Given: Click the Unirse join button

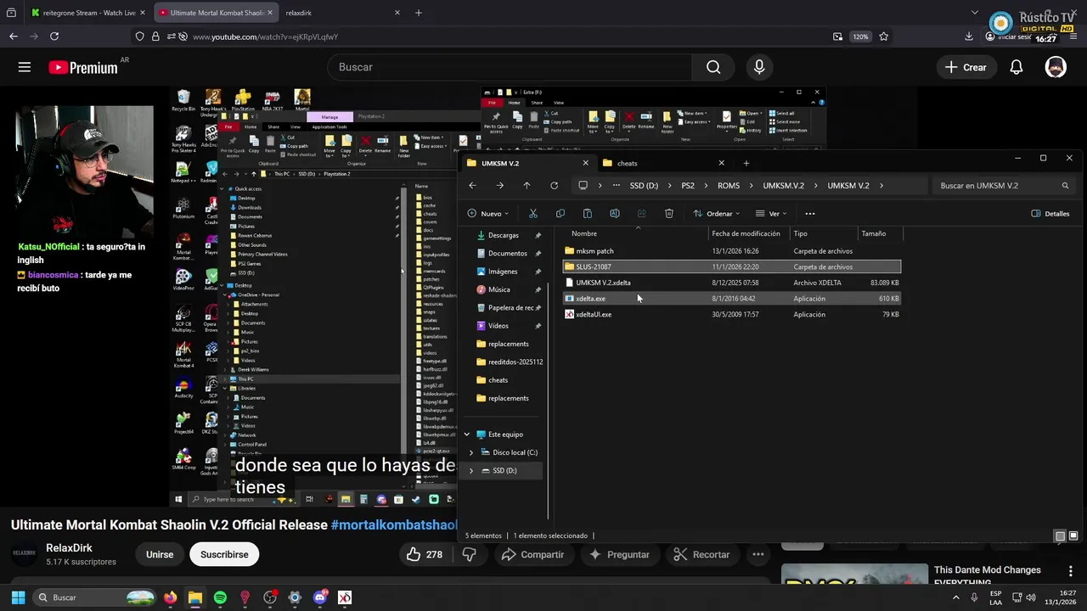Looking at the screenshot, I should tap(160, 554).
